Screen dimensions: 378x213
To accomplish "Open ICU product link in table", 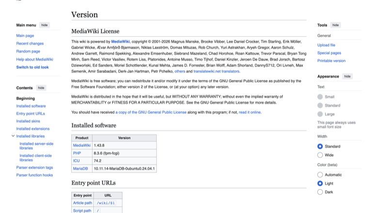I will point(76,161).
